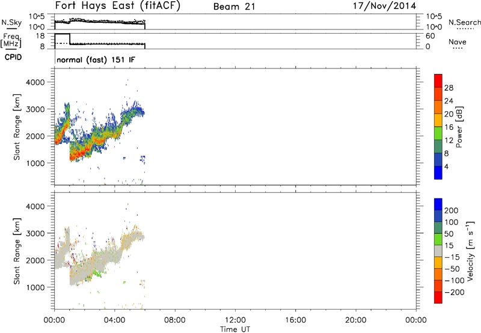Click the '28' label on power color bar
481x333 pixels.
pyautogui.click(x=449, y=88)
